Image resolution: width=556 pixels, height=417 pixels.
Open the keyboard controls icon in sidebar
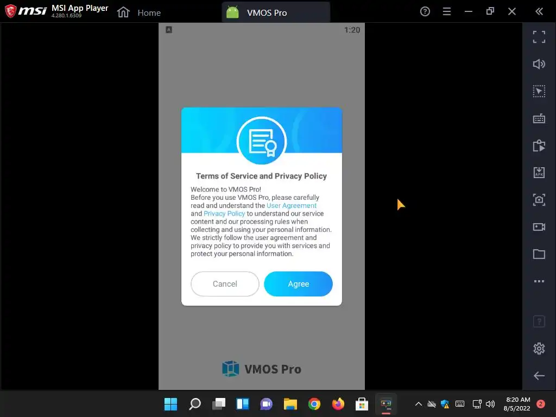coord(539,118)
